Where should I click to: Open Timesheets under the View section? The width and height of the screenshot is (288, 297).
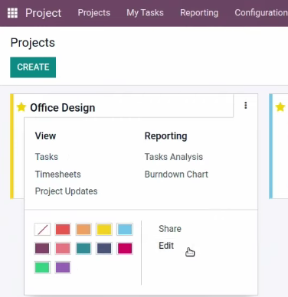pyautogui.click(x=58, y=175)
